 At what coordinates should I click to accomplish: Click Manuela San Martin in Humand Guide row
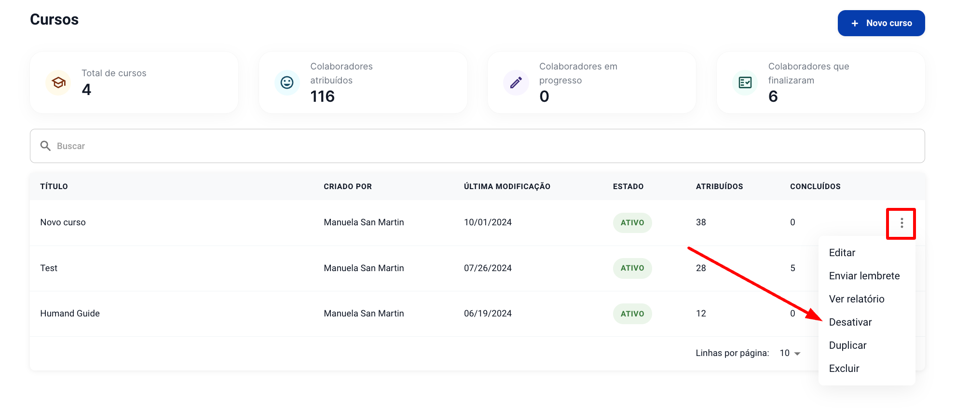coord(364,314)
